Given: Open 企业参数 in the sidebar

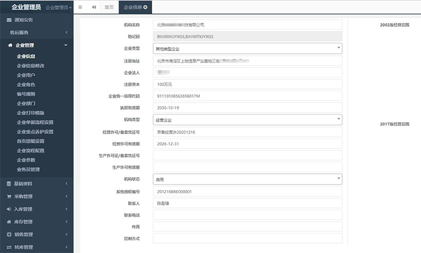Looking at the screenshot, I should 26,160.
